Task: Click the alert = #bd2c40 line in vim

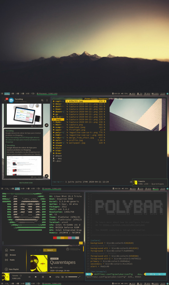Action: (x=100, y=267)
